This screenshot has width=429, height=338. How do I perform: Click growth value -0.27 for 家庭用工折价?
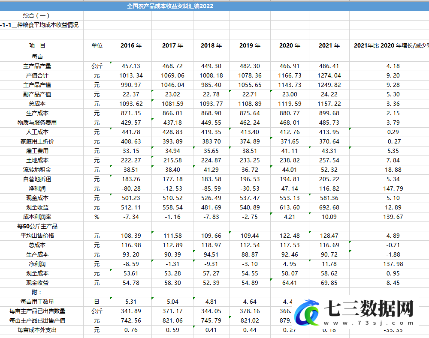pos(393,141)
